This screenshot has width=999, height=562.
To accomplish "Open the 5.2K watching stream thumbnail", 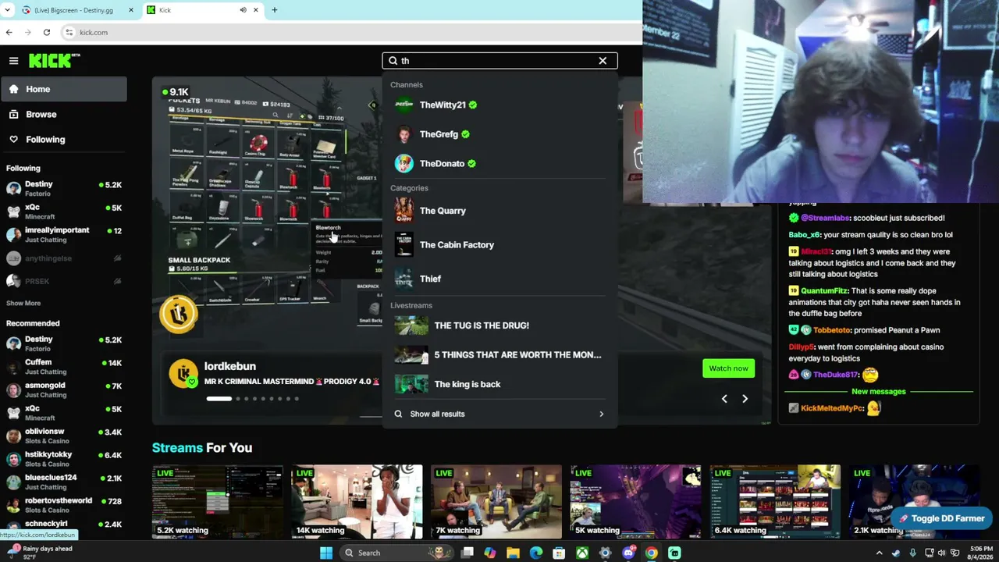I will pyautogui.click(x=217, y=502).
